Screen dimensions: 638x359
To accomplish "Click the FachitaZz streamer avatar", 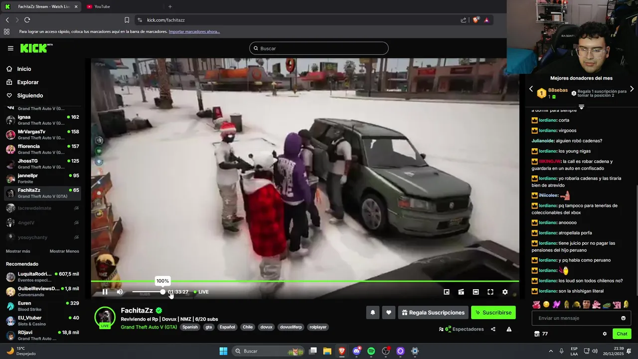I will click(x=105, y=317).
